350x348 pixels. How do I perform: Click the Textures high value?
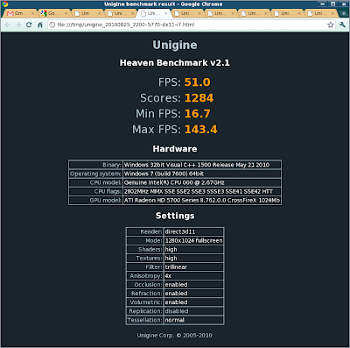point(193,259)
